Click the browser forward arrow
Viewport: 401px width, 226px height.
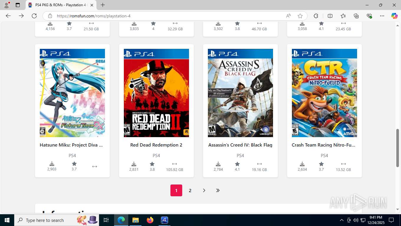(21, 16)
